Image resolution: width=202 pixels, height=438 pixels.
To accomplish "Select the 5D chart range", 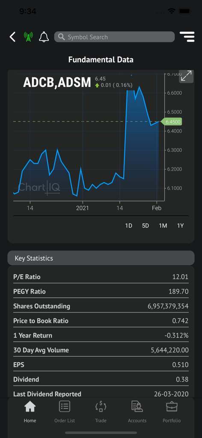I will click(146, 226).
